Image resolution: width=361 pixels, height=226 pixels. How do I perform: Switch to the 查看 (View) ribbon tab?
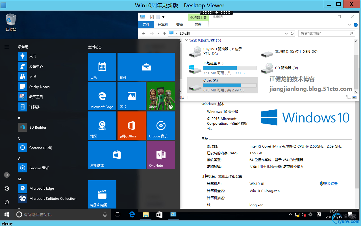coord(180,25)
